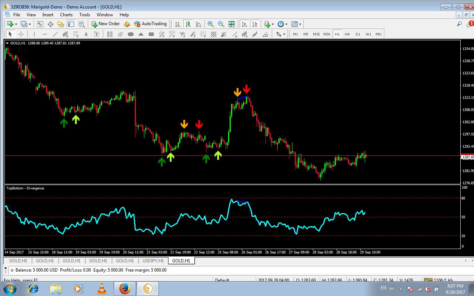Viewport: 474px width, 296px height.
Task: Click the TopBottom - Divergence indicator label
Action: 25,188
